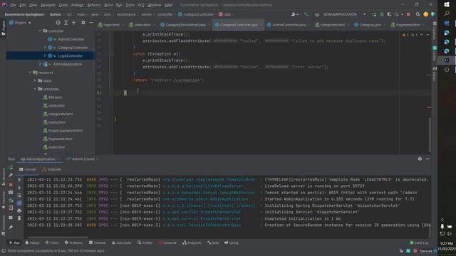Screen dimensions: 456x256
Task: Take thread dump camera icon
Action: (11, 193)
